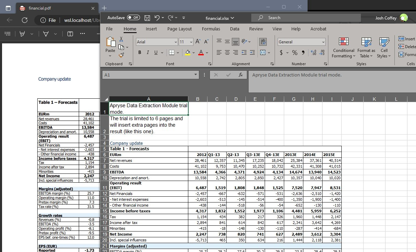The width and height of the screenshot is (416, 252).
Task: Expand the Fill Color dropdown arrow
Action: pyautogui.click(x=193, y=53)
